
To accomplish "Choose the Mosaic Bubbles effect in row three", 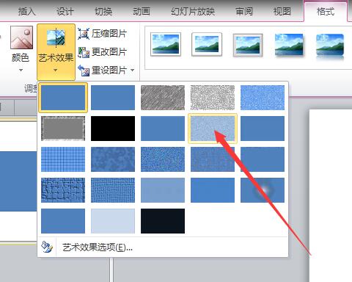I will (213, 159).
